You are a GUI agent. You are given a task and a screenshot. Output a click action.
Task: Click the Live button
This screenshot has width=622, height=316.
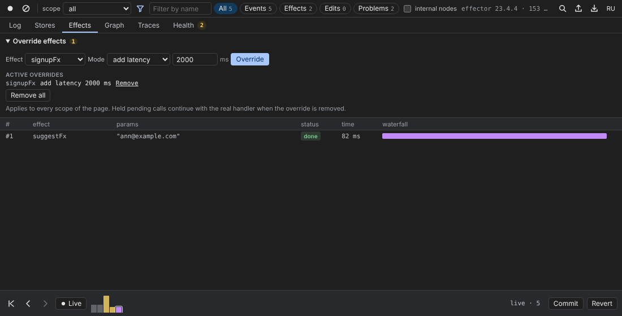(71, 304)
